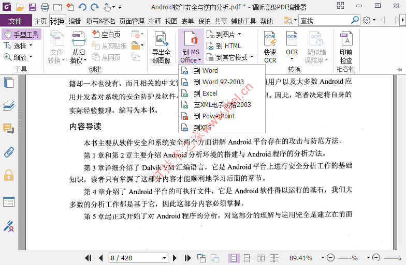Open security lock panel in sidebar

(x=9, y=175)
